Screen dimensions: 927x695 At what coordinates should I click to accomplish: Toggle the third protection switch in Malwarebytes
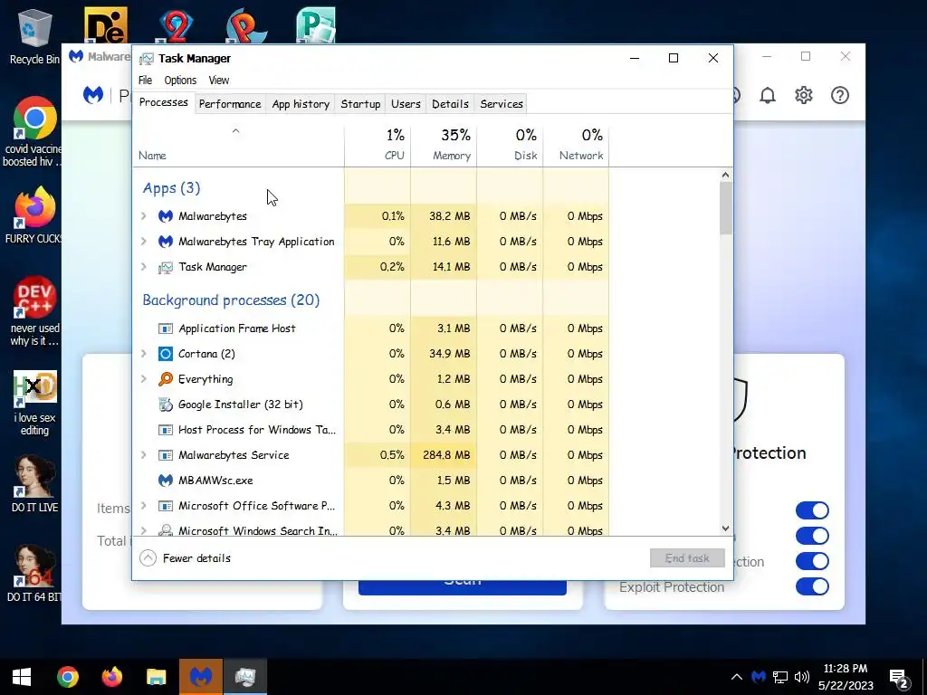812,561
